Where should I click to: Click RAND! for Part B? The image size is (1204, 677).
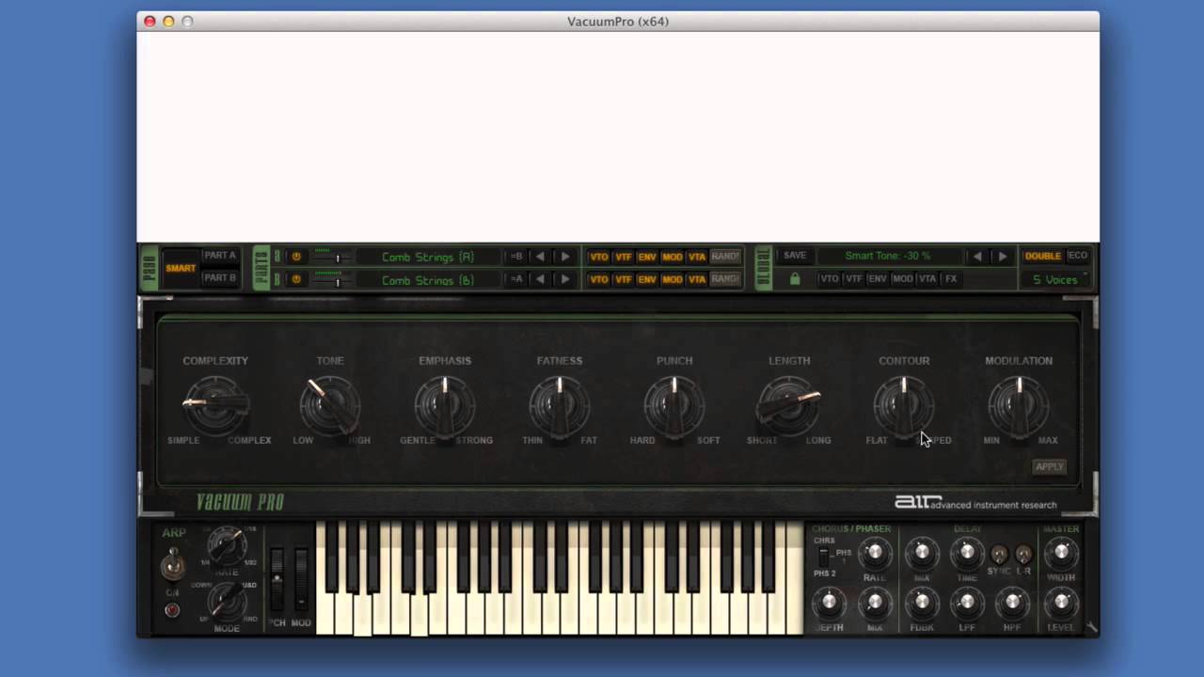coord(725,279)
